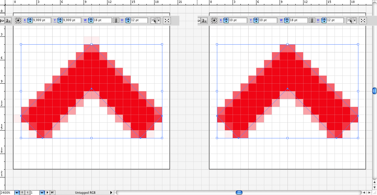
Task: Click the blue Y: label beside 9,999 pt
Action: tap(55, 21)
